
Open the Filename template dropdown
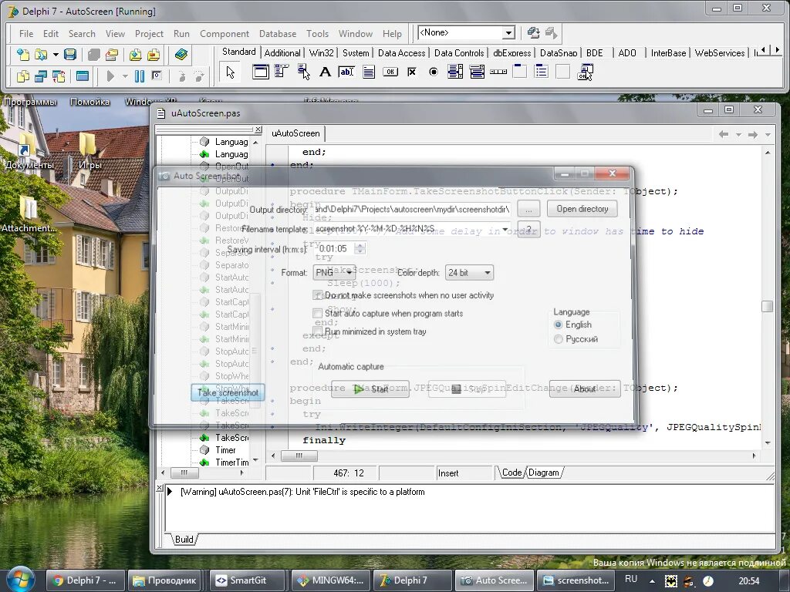[505, 230]
